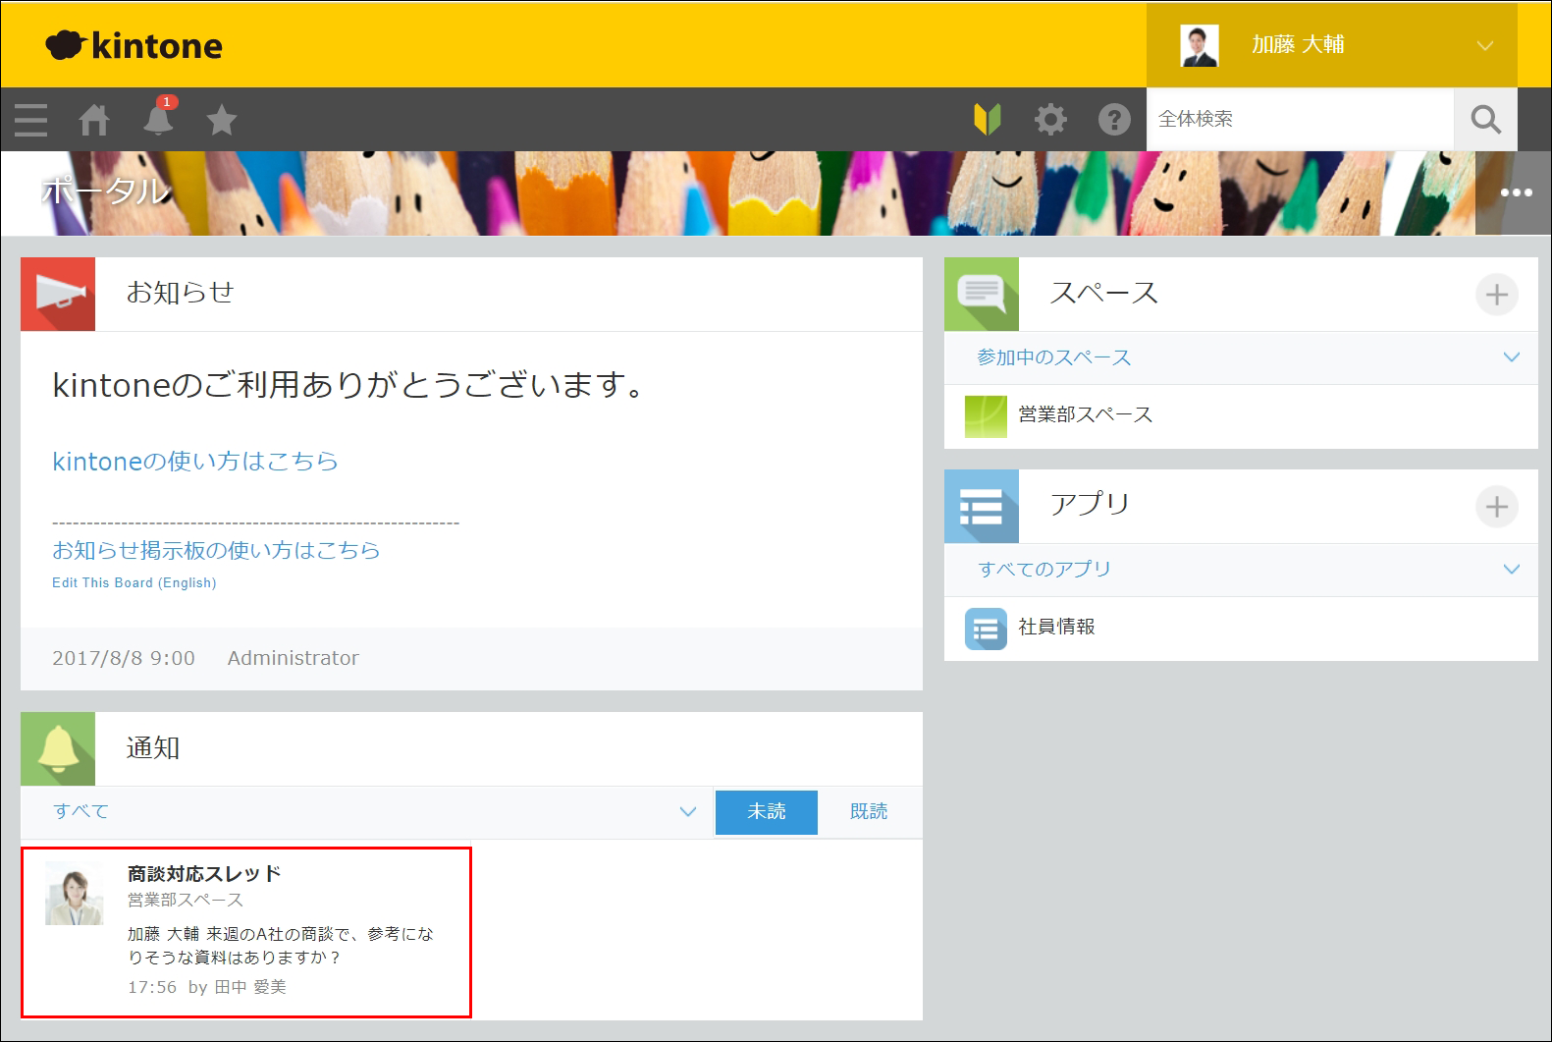The image size is (1552, 1042).
Task: Click the search magnifier button
Action: point(1485,120)
